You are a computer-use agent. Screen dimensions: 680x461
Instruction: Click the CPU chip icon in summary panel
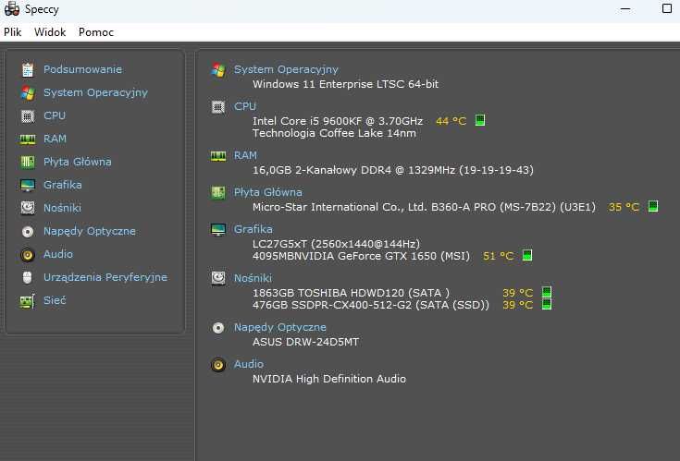[x=218, y=106]
